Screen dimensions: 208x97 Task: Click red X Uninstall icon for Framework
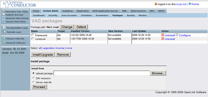point(163,35)
